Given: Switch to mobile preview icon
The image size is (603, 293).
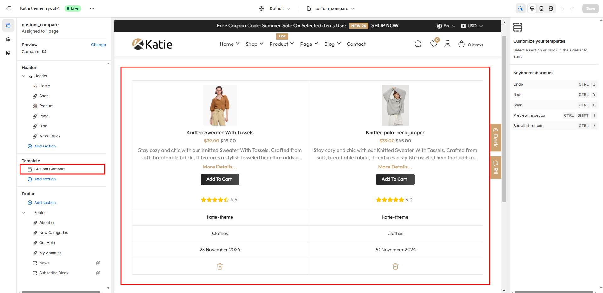Looking at the screenshot, I should click(x=541, y=8).
